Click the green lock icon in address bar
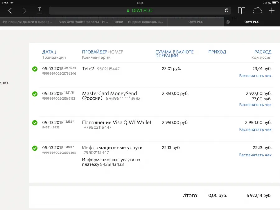Viewport: 280px width, 210px height. [128, 11]
